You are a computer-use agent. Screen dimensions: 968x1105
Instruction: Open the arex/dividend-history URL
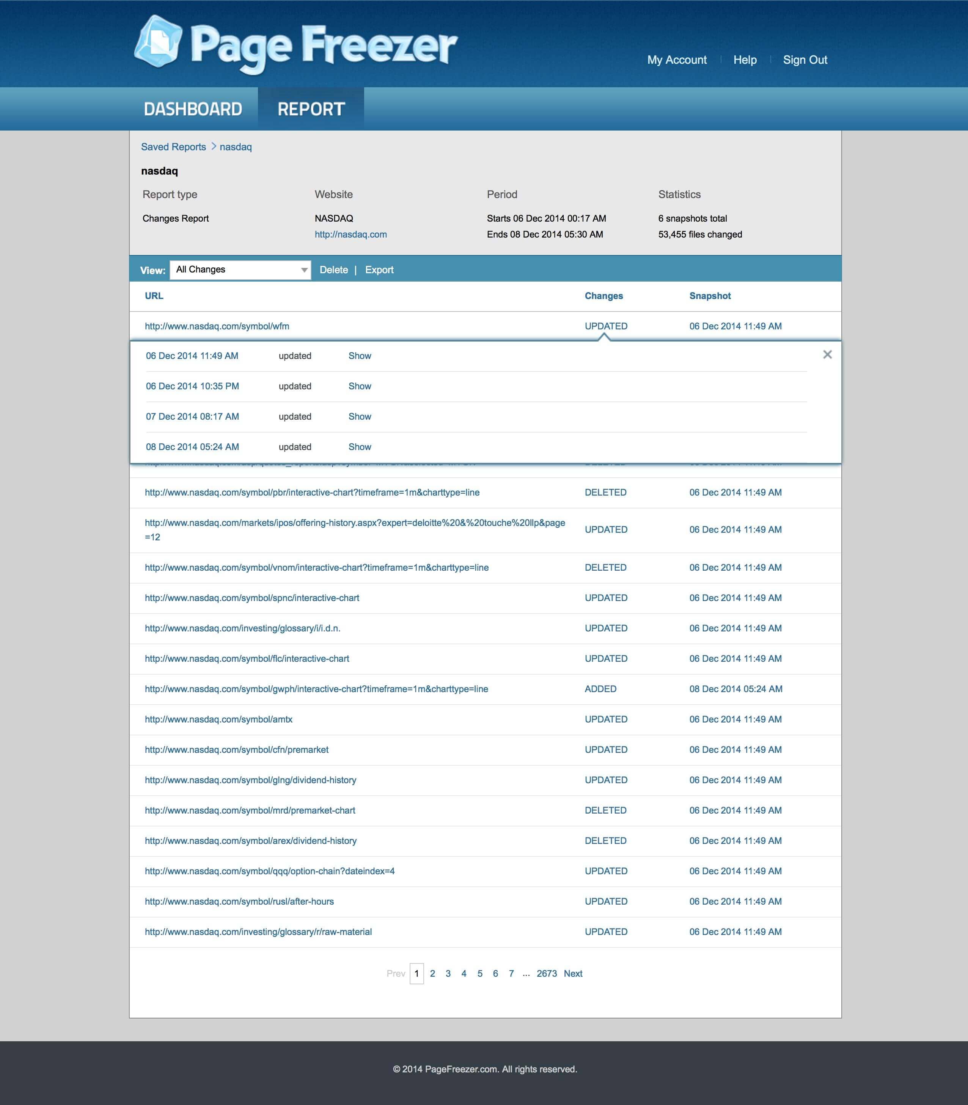[x=251, y=841]
